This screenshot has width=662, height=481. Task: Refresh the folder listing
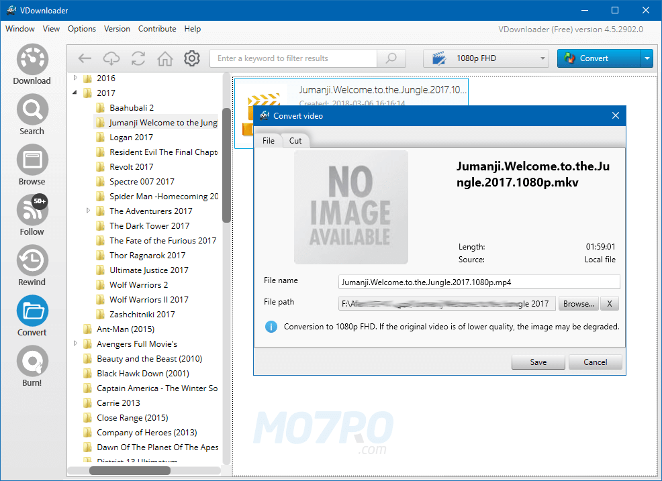138,58
